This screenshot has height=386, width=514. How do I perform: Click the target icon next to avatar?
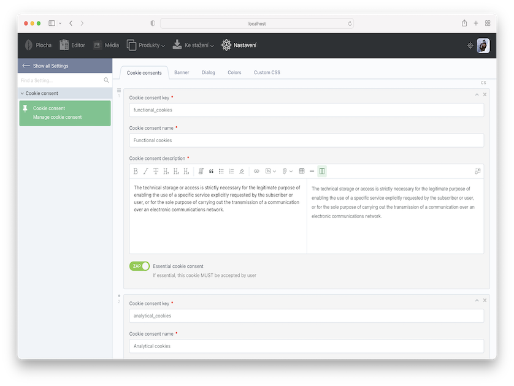[x=470, y=45]
